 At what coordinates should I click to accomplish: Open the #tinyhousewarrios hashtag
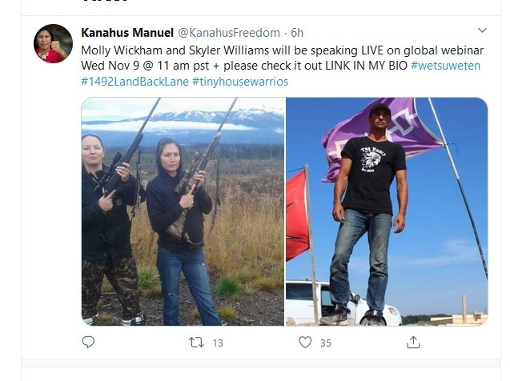click(x=240, y=82)
